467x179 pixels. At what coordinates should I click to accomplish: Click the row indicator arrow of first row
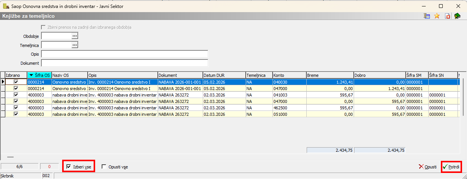point(3,81)
